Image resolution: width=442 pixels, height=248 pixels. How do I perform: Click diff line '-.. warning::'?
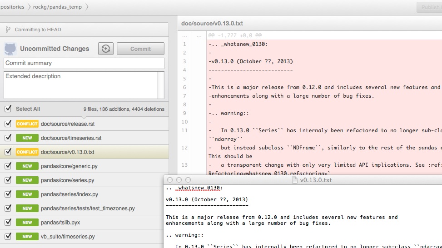pyautogui.click(x=228, y=113)
